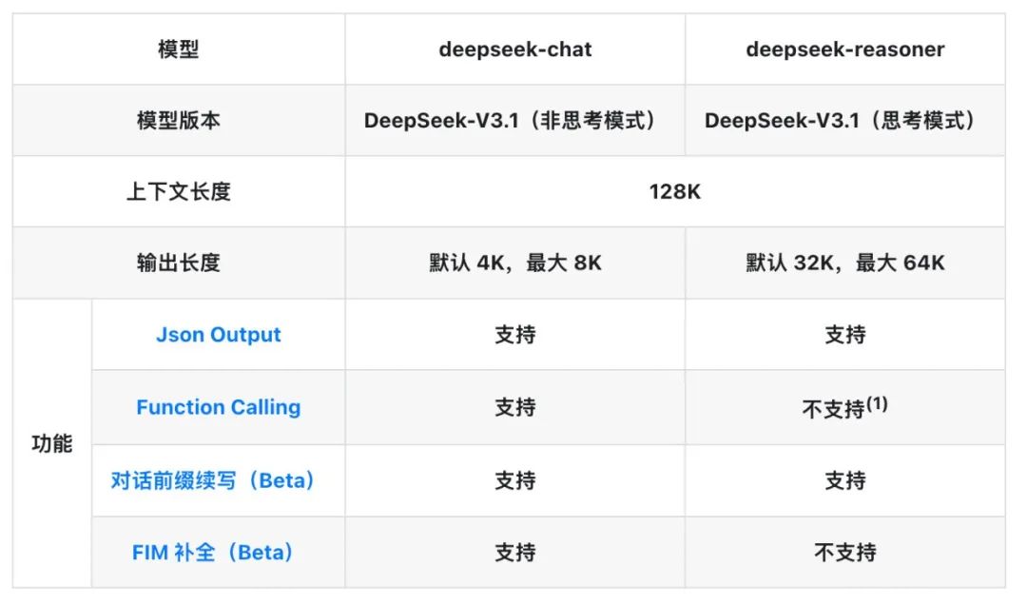
Task: Click the 不支持(1) footnote cell
Action: coord(845,407)
